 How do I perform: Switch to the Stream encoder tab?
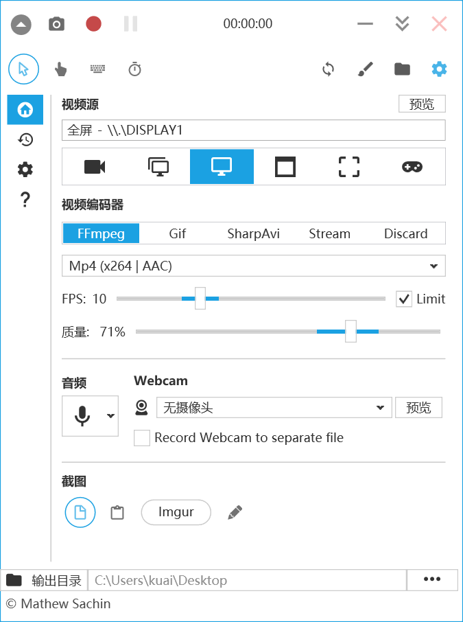click(x=329, y=233)
